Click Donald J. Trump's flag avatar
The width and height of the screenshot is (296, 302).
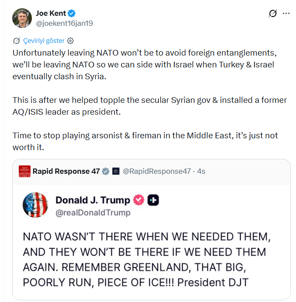[35, 204]
